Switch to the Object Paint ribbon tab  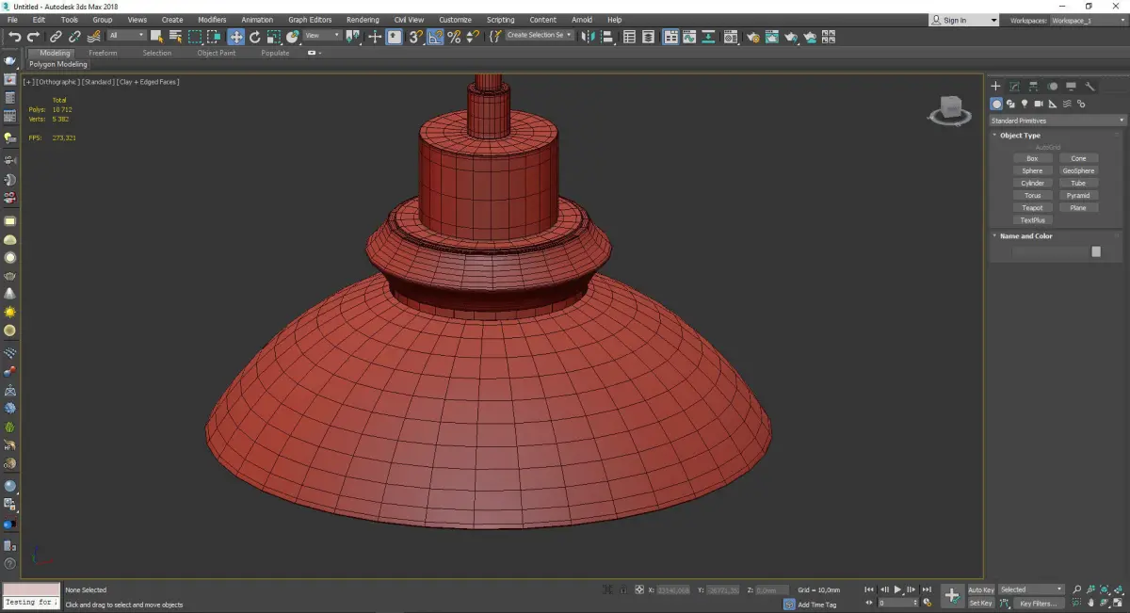(216, 53)
